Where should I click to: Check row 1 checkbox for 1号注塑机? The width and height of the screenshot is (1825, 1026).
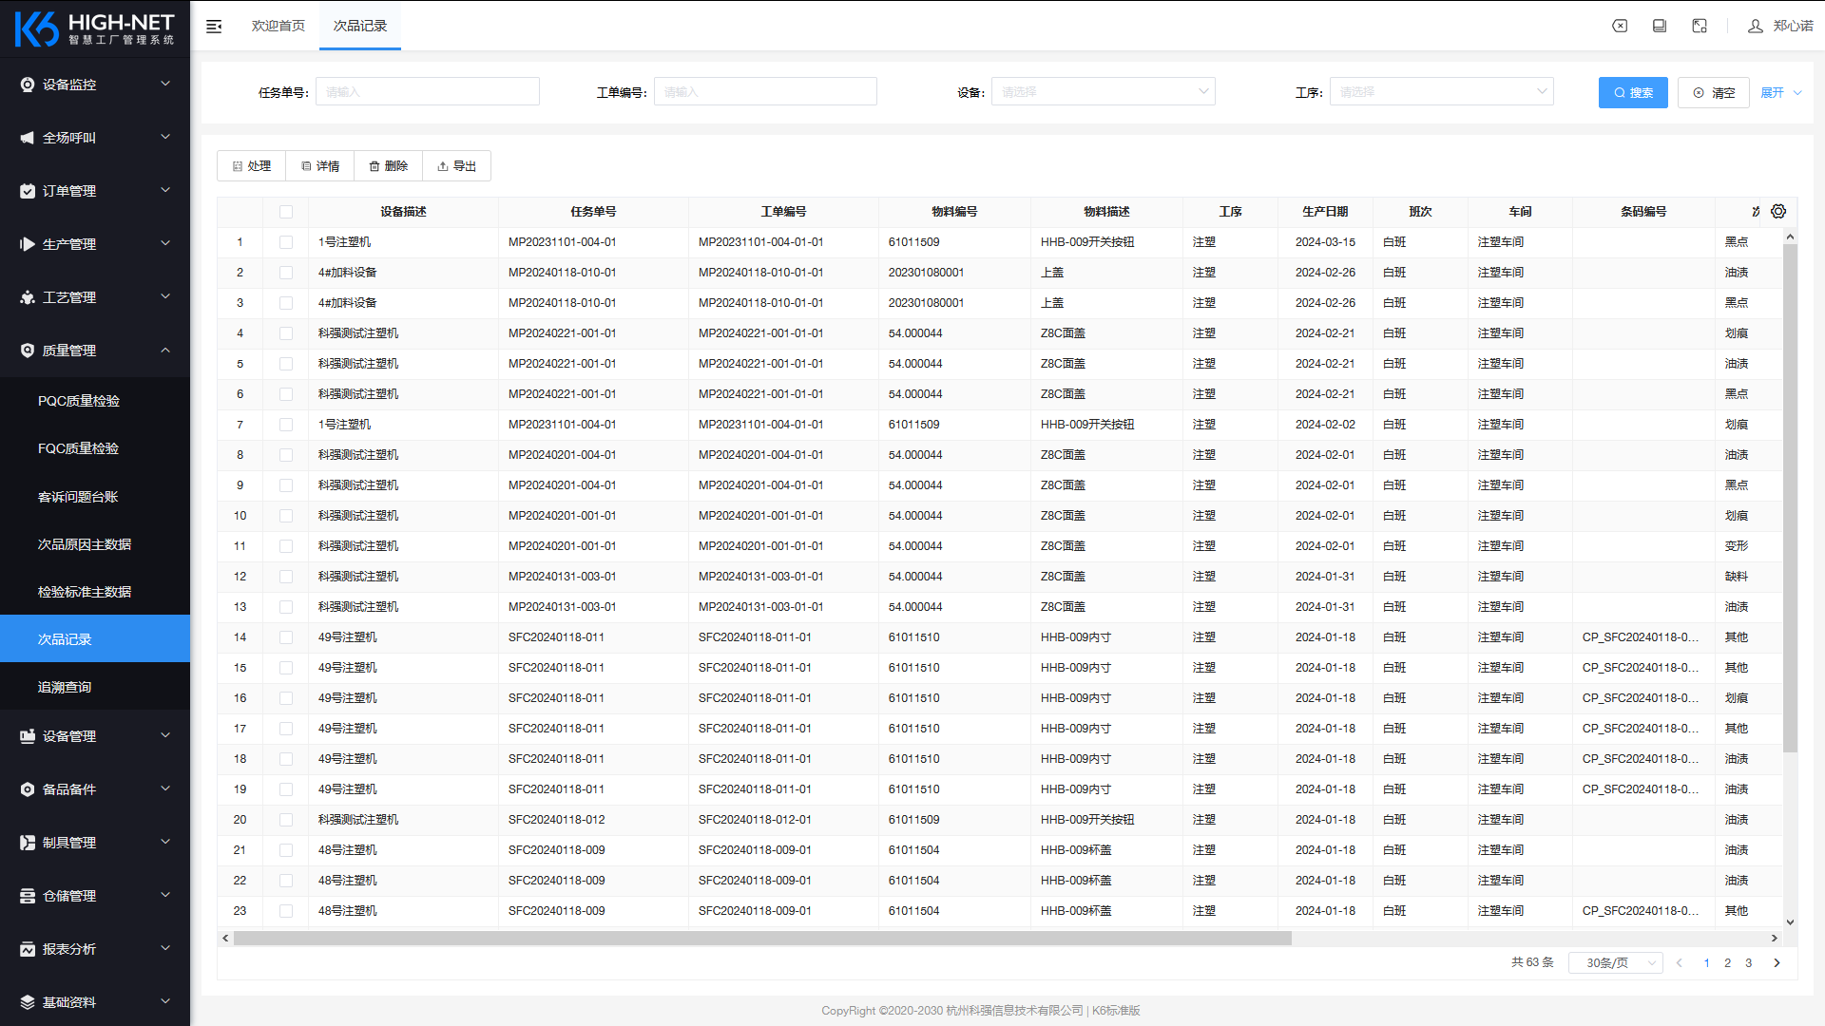pos(286,242)
